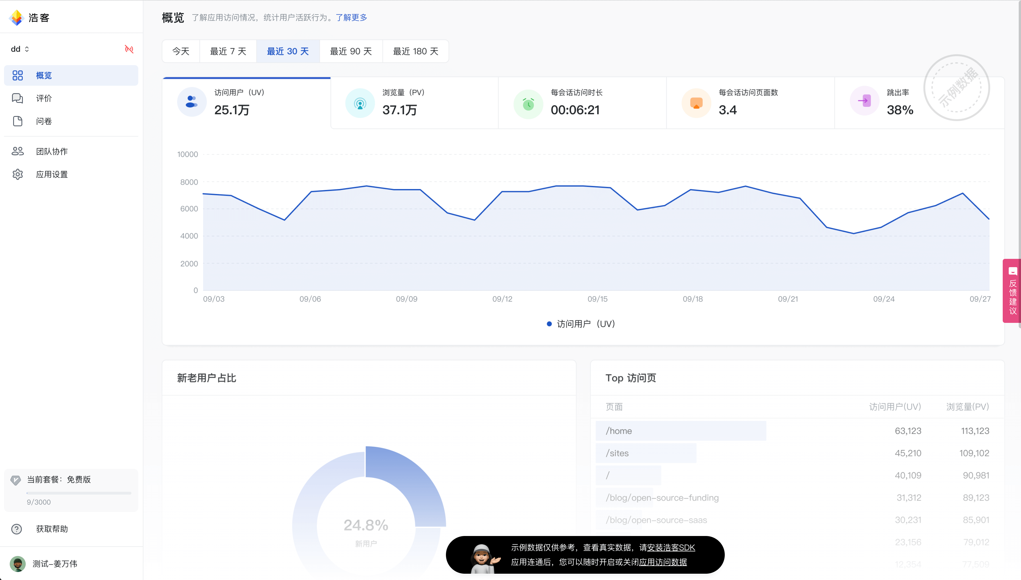1021x580 pixels.
Task: Click the 反馈建议 side tab icon
Action: 1013,271
